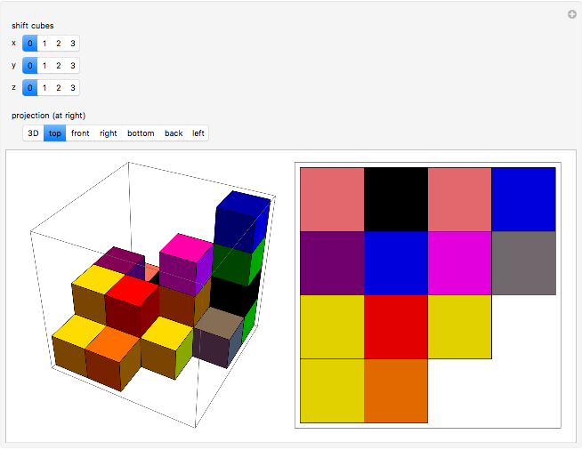The image size is (582, 450).
Task: Switch to back projection
Action: pos(174,133)
